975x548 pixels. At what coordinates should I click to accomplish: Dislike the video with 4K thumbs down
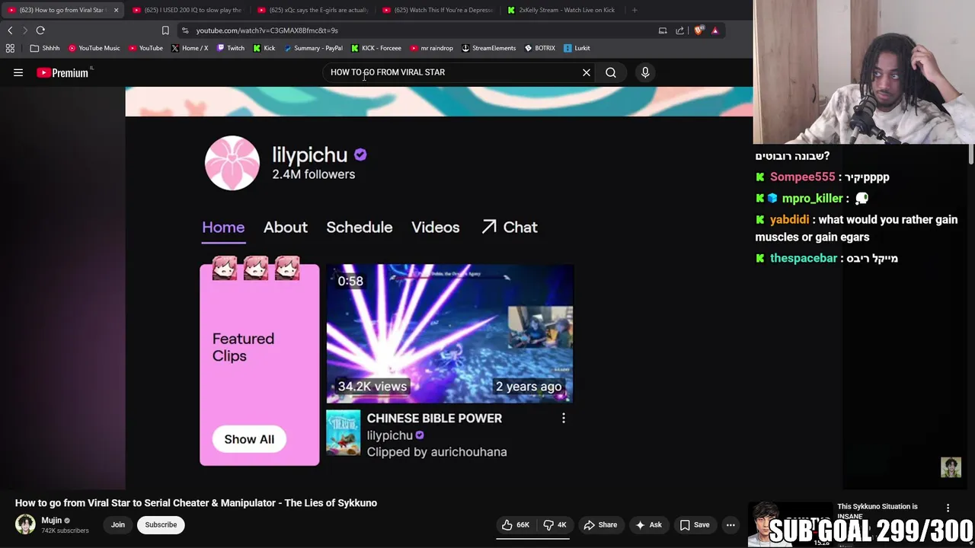555,524
